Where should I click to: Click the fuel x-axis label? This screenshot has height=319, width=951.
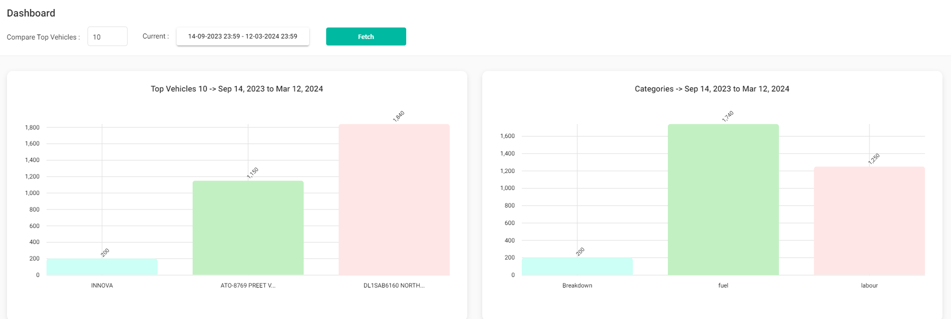coord(723,285)
